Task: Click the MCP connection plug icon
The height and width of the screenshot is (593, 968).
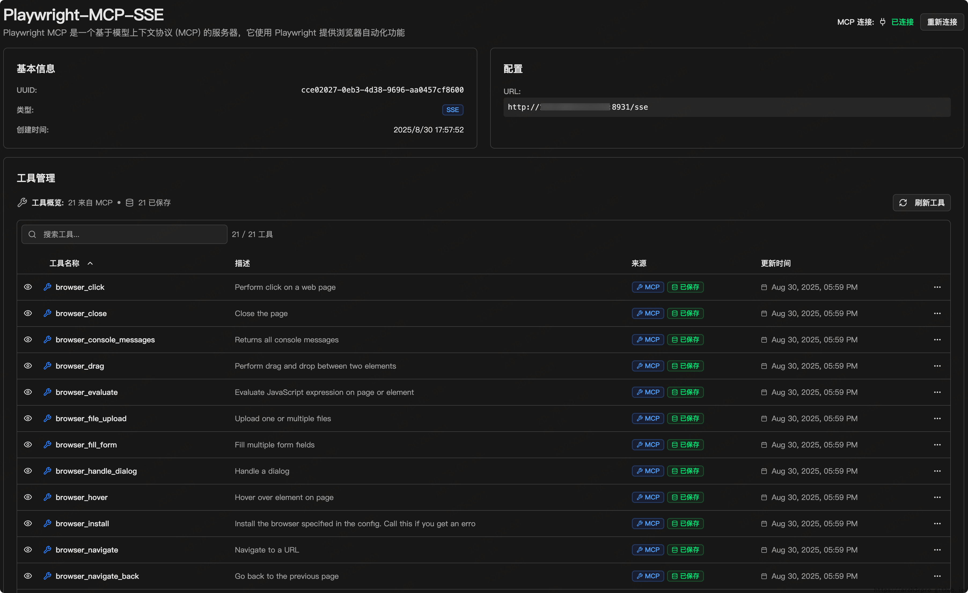Action: tap(882, 22)
